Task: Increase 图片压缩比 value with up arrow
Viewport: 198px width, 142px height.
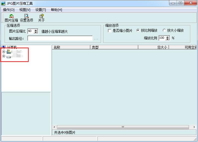Action: click(36, 30)
